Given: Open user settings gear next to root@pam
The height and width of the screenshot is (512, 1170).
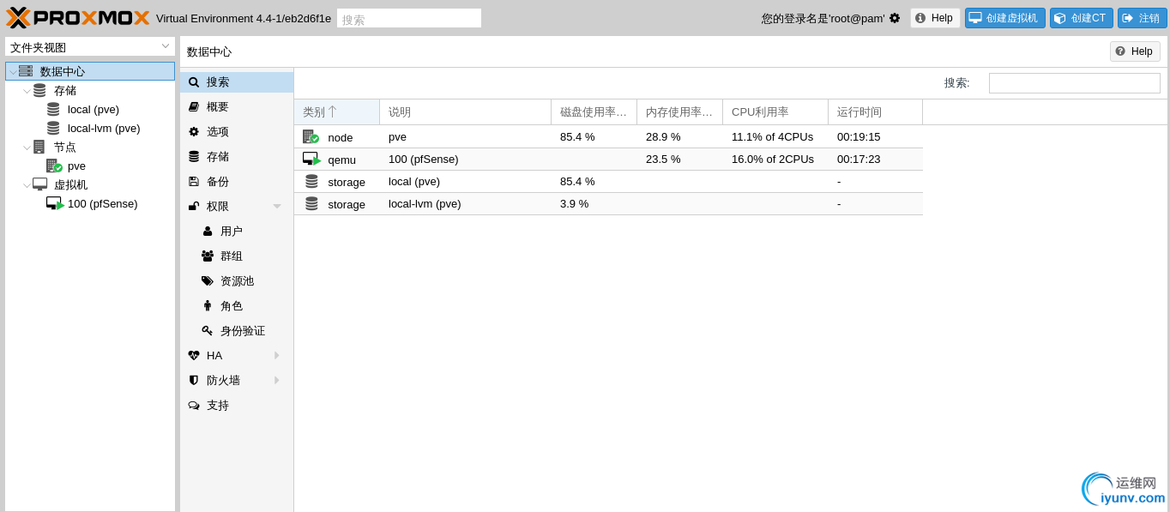Looking at the screenshot, I should [x=895, y=18].
